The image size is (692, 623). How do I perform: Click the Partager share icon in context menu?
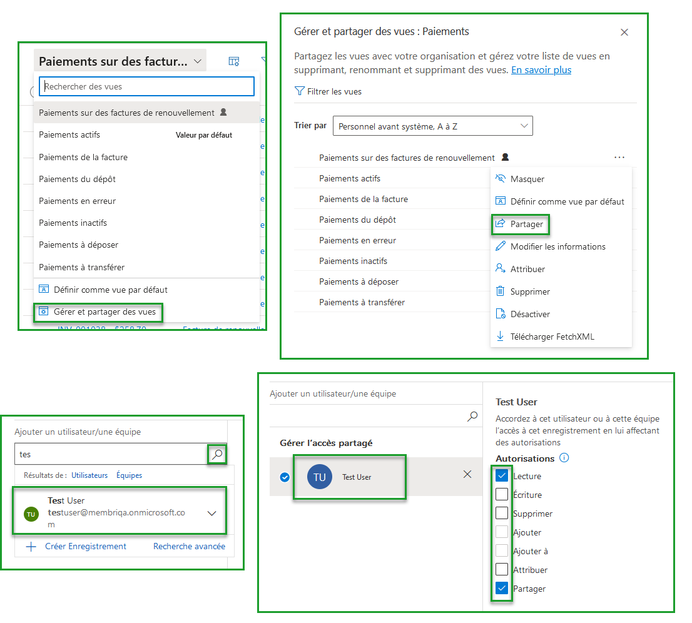click(x=500, y=224)
